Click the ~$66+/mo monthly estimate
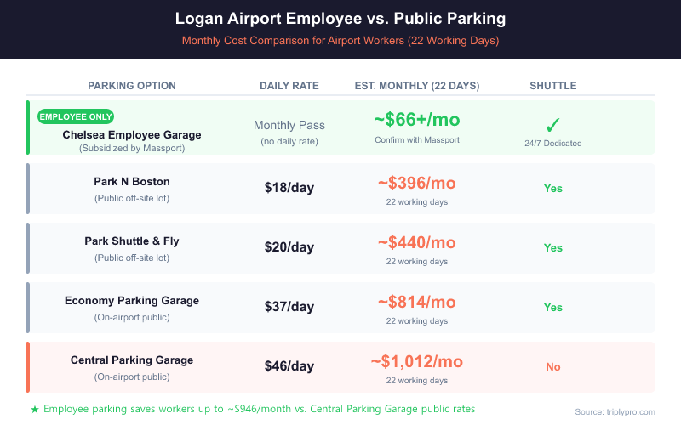This screenshot has width=681, height=425. click(417, 122)
